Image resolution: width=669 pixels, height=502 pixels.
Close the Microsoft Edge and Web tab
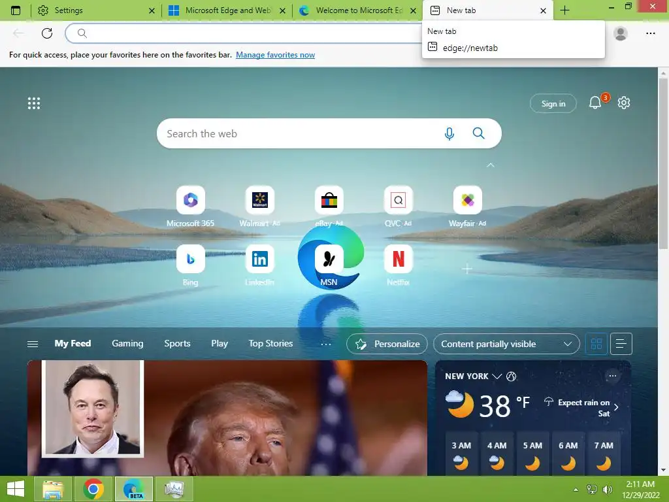pos(282,10)
